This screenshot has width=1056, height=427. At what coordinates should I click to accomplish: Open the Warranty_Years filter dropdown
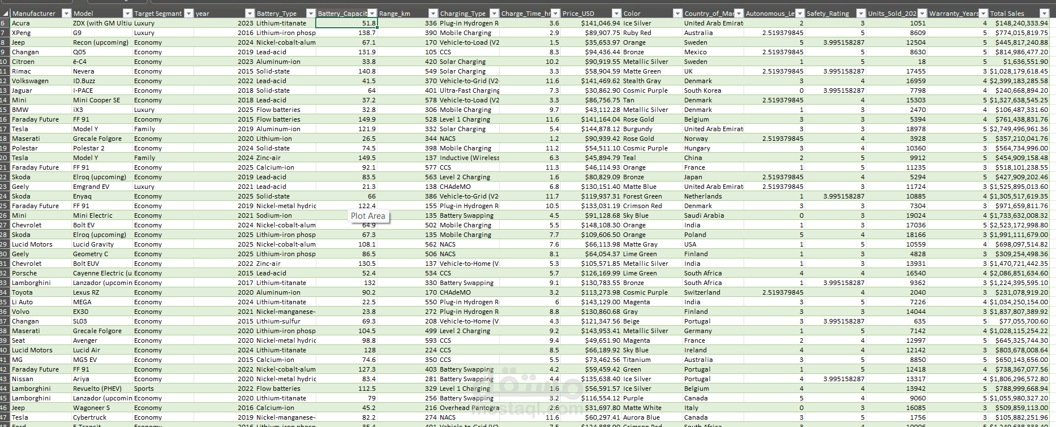tap(983, 13)
